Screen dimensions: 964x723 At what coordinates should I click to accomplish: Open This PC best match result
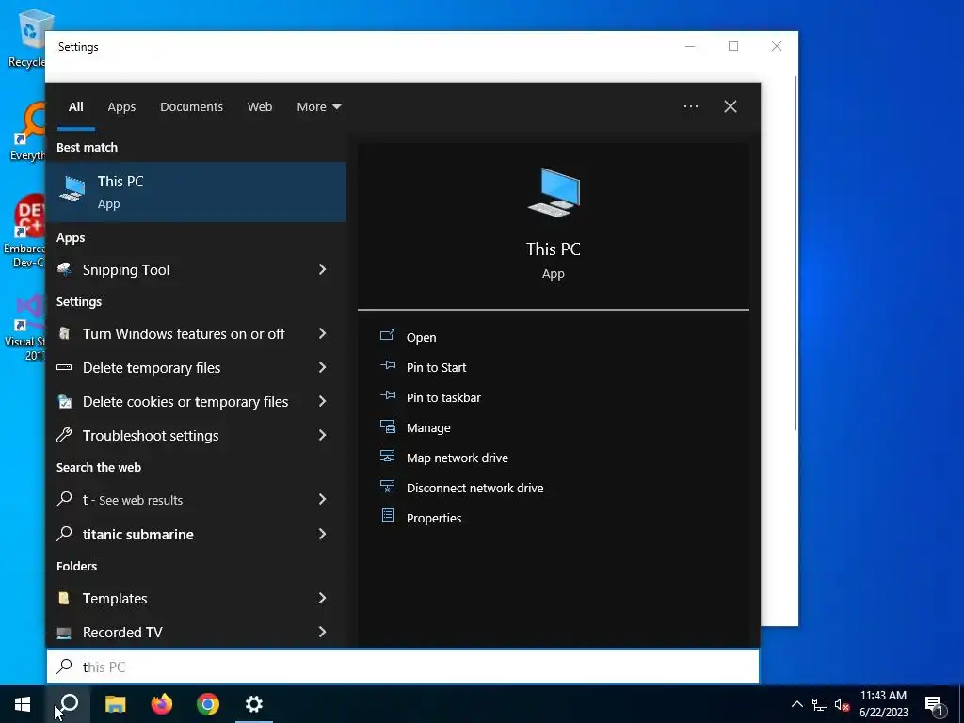[196, 192]
